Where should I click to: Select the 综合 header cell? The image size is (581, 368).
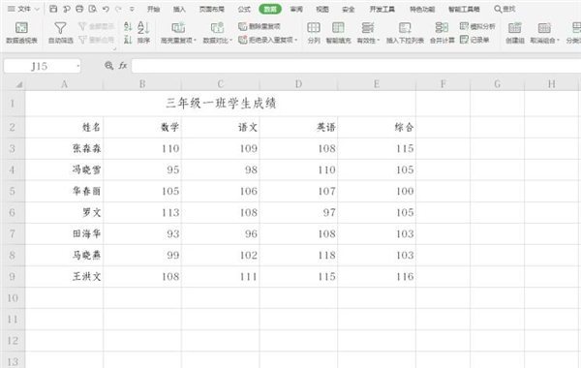point(377,128)
